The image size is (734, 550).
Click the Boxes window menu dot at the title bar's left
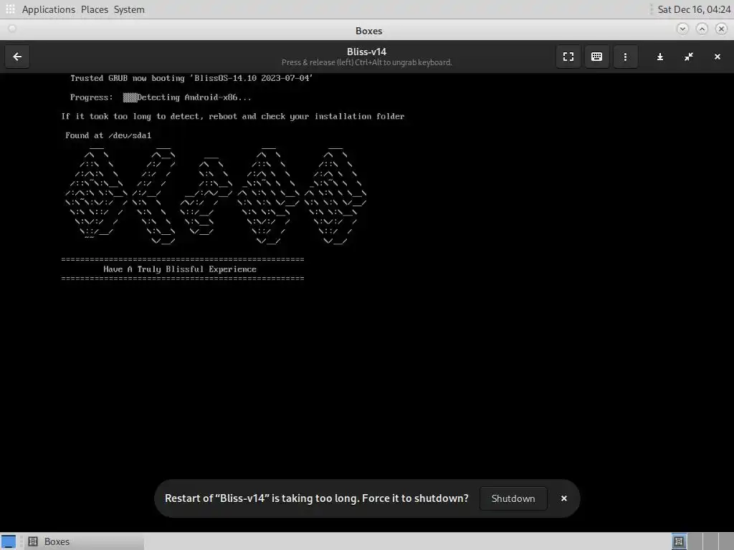tap(12, 29)
